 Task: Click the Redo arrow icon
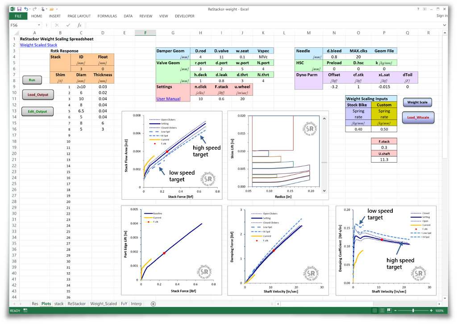point(35,9)
